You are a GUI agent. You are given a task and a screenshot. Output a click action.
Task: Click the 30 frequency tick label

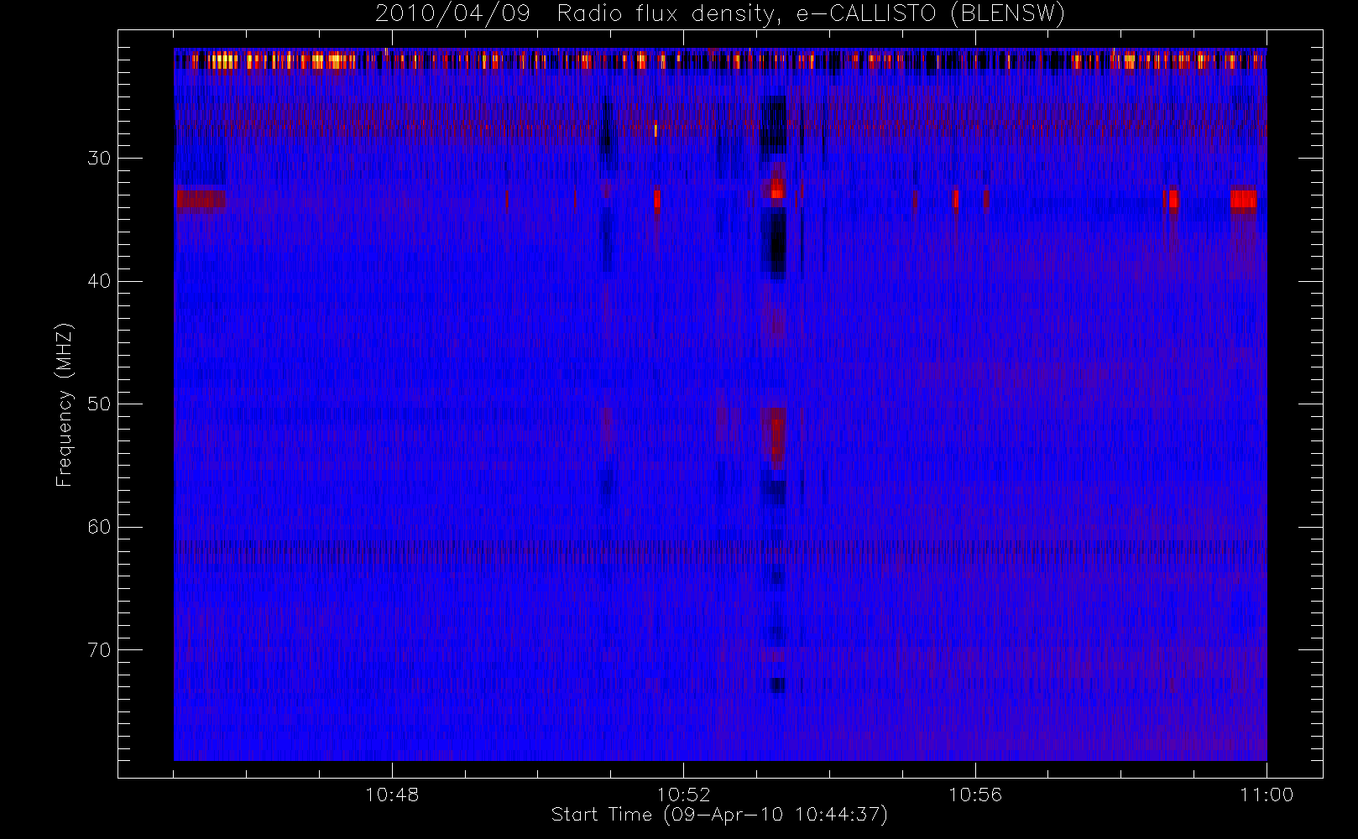(x=99, y=158)
